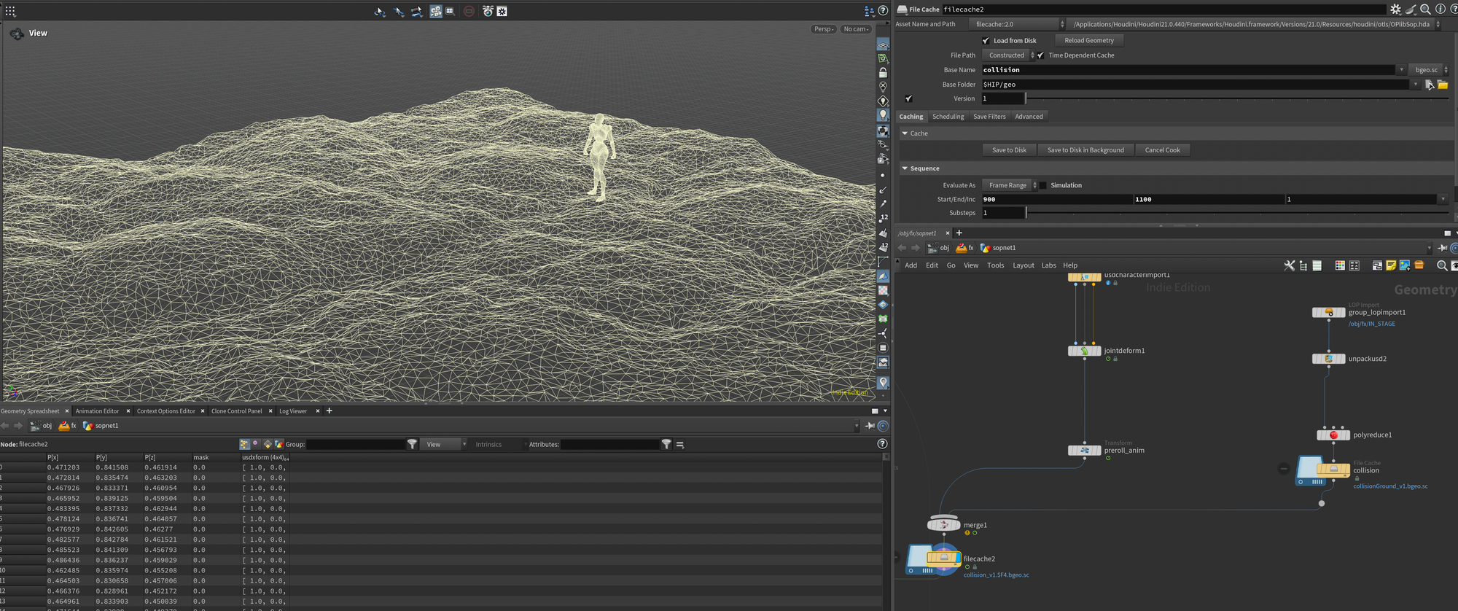Enable the Simulation checkbox
Image resolution: width=1458 pixels, height=611 pixels.
coord(1043,185)
